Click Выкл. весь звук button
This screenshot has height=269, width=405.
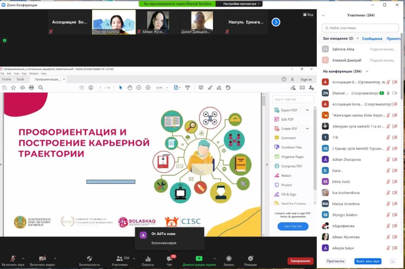pyautogui.click(x=368, y=261)
